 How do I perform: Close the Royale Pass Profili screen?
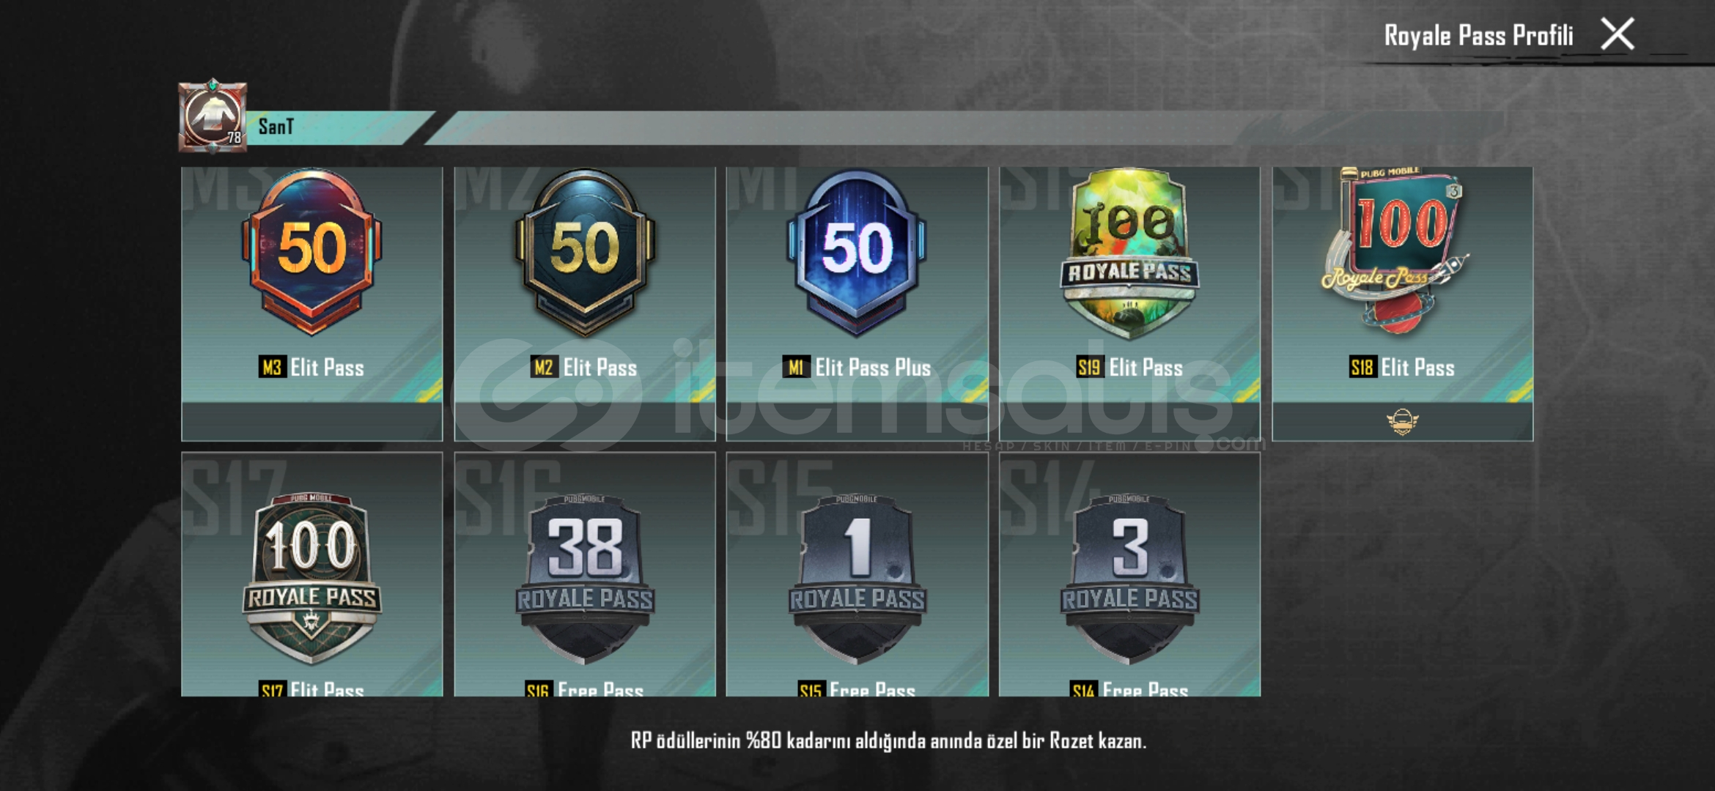coord(1618,34)
